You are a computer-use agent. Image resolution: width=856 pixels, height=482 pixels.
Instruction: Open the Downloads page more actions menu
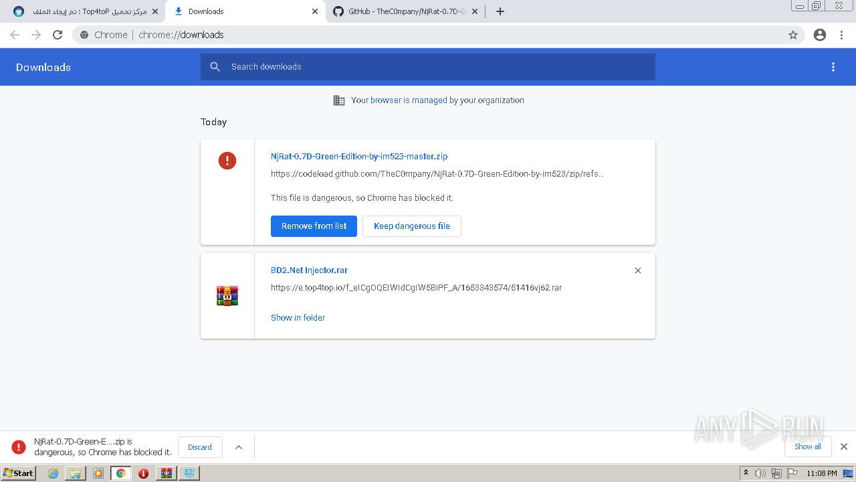833,67
